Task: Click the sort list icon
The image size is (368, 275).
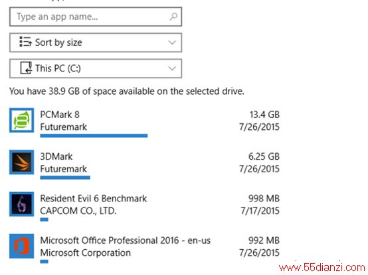Action: tap(26, 42)
